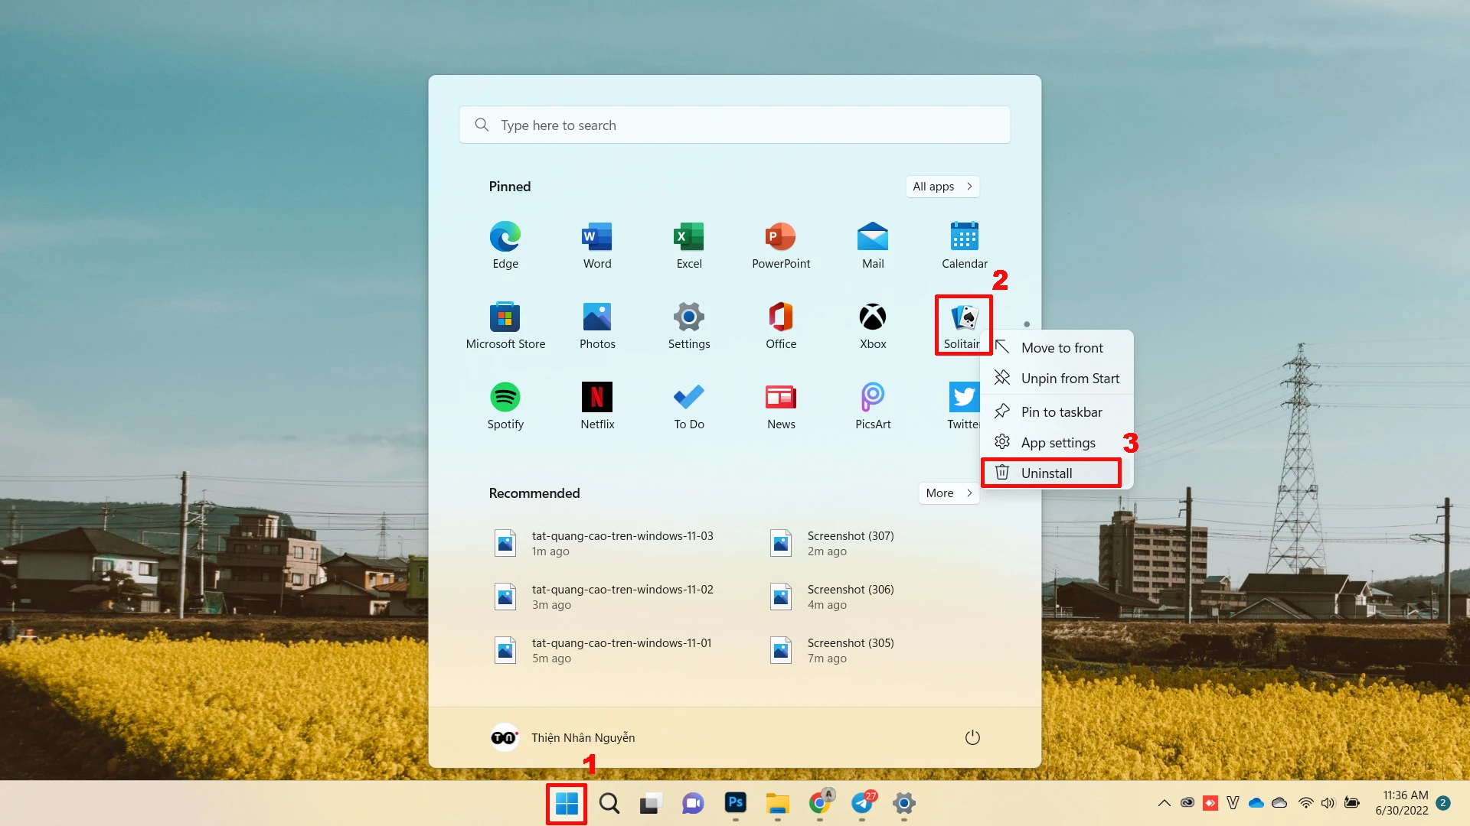Switch to Photoshop on the taskbar
This screenshot has width=1470, height=826.
tap(735, 803)
